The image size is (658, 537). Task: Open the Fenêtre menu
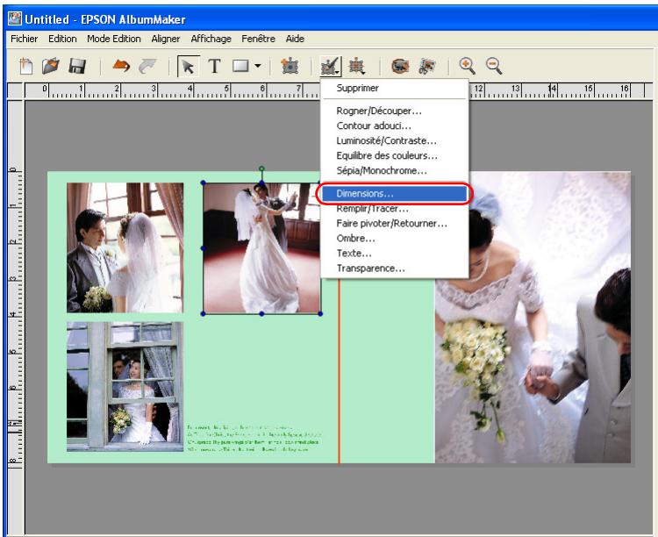258,39
